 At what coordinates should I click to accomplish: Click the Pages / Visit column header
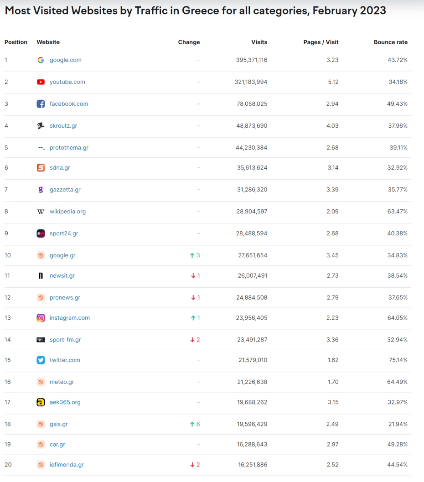pyautogui.click(x=321, y=42)
